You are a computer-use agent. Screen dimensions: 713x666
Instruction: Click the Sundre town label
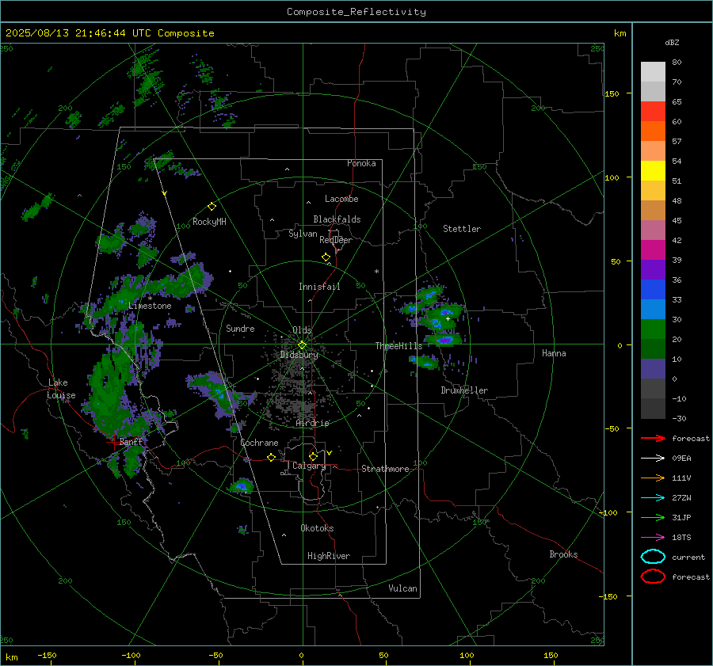point(240,328)
